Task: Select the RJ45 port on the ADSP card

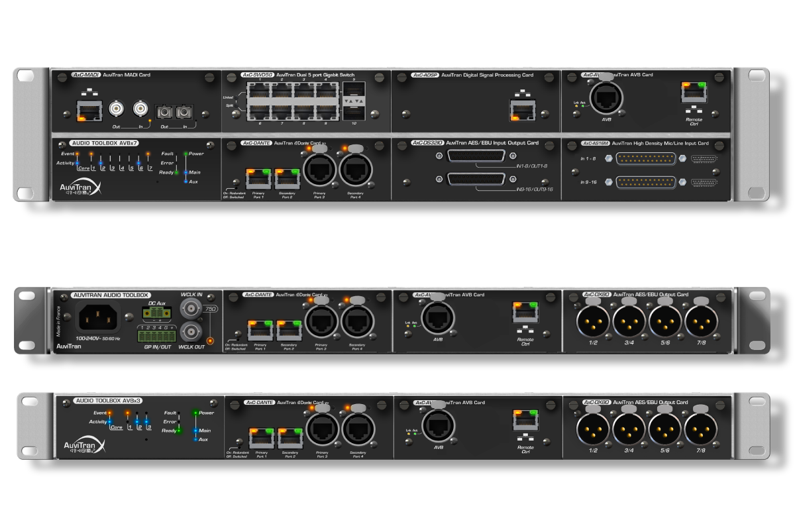Action: (522, 111)
